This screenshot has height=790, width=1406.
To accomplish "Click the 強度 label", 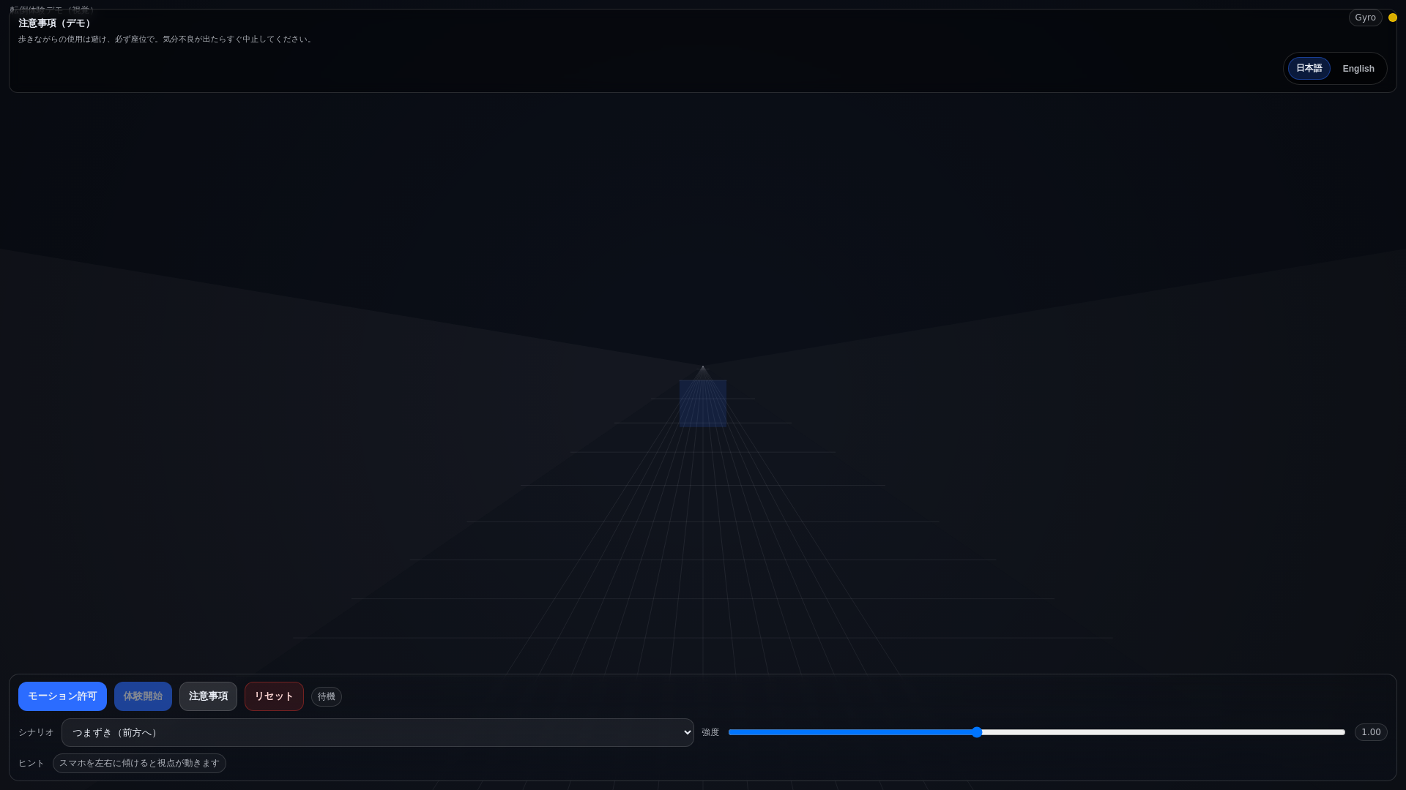I will pos(710,732).
